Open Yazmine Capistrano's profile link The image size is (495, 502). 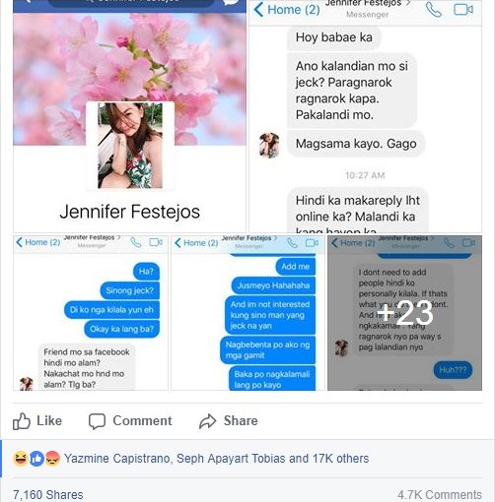pyautogui.click(x=116, y=459)
